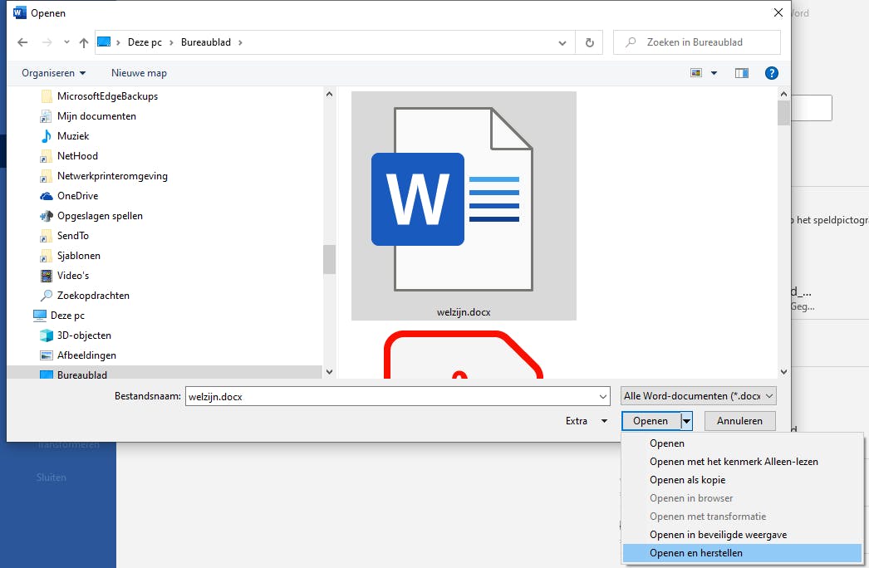Open recent locations chevron beside navigation arrows

click(66, 42)
